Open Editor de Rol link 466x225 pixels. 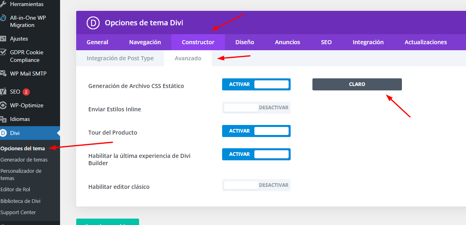coord(15,189)
